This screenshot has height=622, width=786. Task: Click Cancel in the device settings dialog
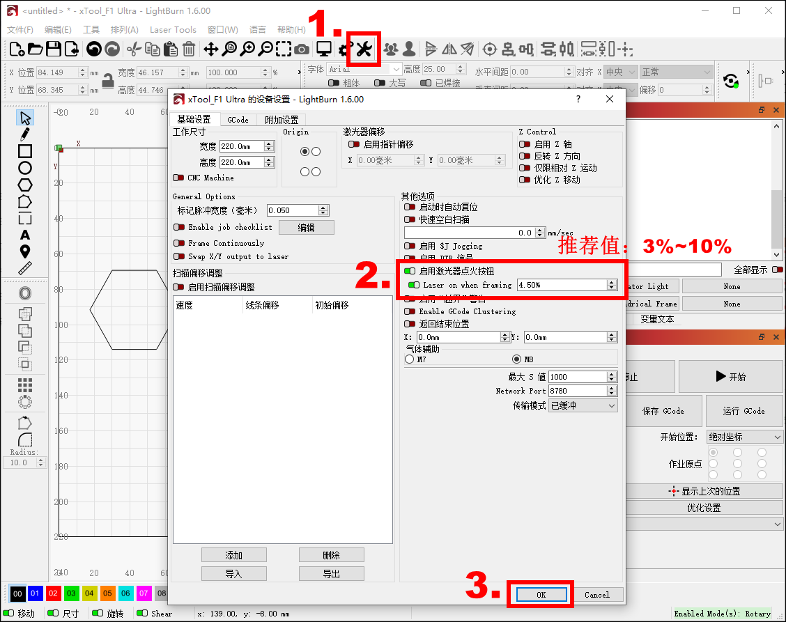tap(597, 595)
